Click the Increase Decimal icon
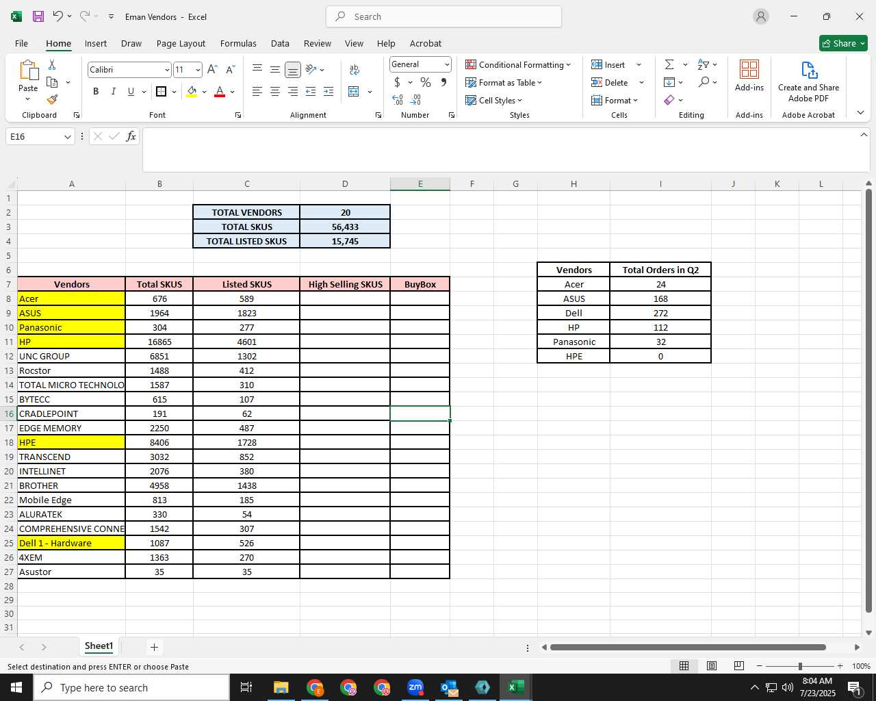This screenshot has height=701, width=876. click(x=398, y=100)
